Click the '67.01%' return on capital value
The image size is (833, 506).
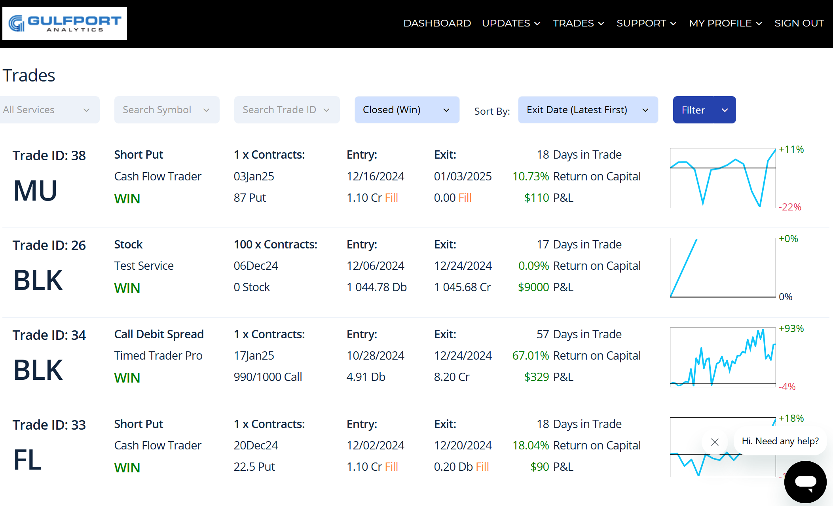click(x=530, y=356)
